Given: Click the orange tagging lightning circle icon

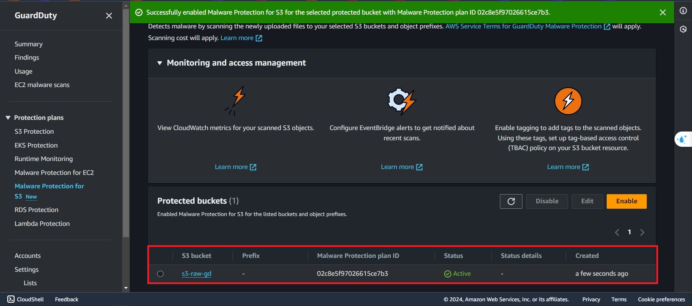Looking at the screenshot, I should coord(568,101).
